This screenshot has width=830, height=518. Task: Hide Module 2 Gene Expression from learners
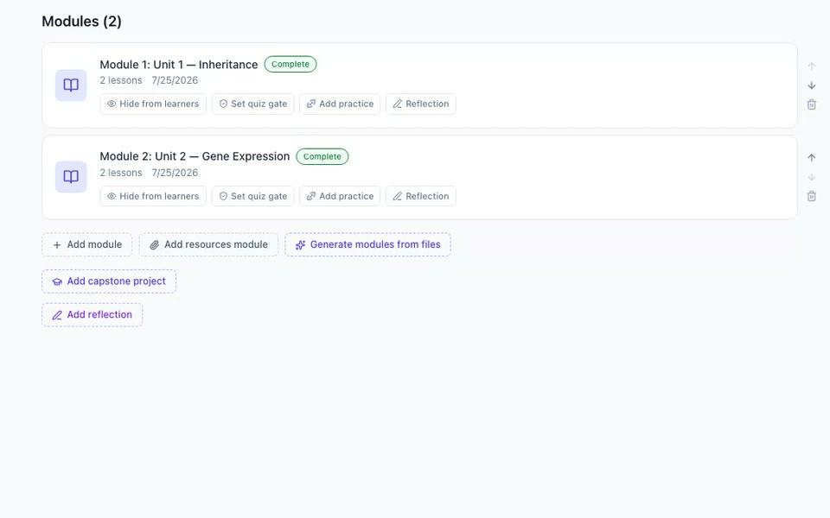(153, 196)
